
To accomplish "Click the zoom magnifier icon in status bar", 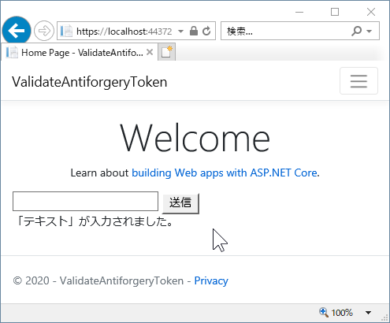I will click(323, 312).
